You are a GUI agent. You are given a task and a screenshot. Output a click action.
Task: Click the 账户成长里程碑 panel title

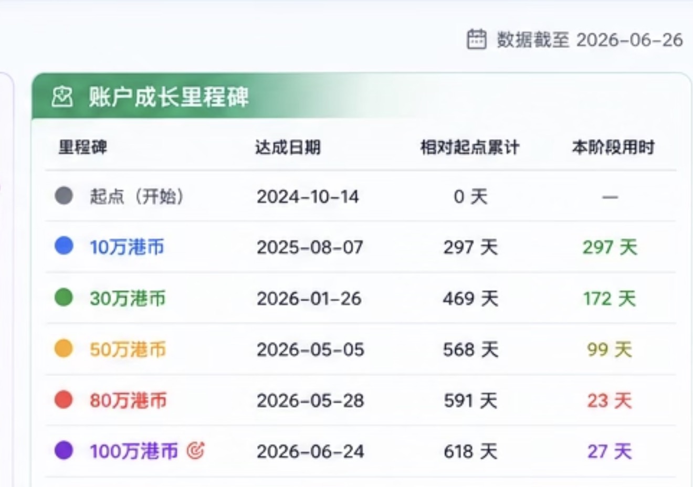point(169,98)
